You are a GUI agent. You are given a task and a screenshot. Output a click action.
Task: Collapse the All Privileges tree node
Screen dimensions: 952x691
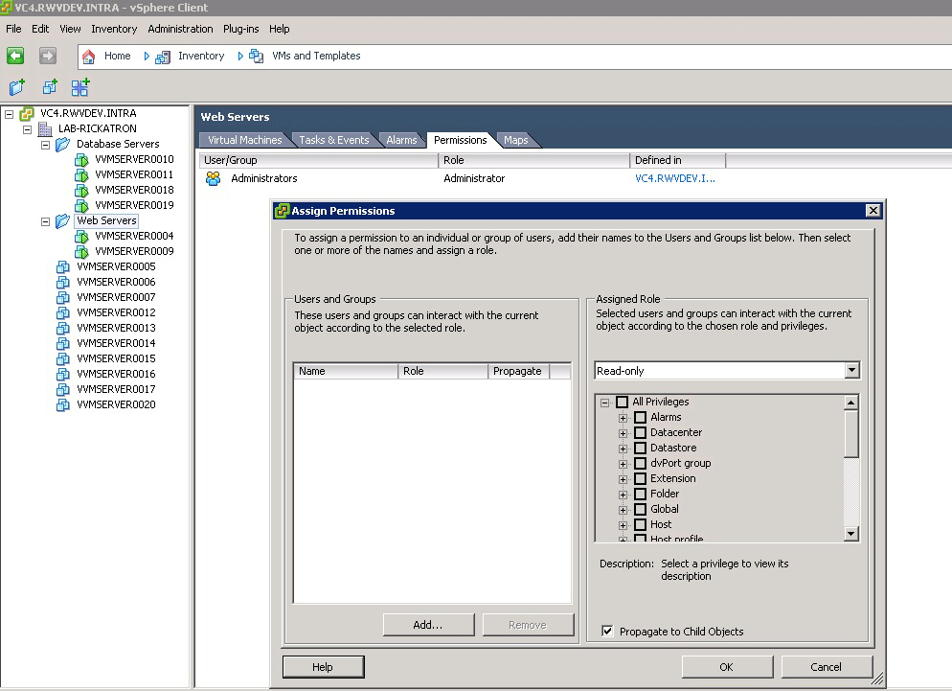pos(604,403)
